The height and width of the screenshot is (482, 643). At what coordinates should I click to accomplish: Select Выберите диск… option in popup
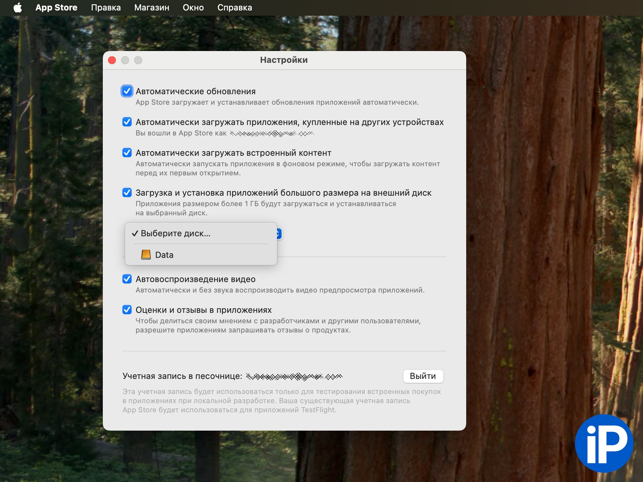pyautogui.click(x=175, y=234)
